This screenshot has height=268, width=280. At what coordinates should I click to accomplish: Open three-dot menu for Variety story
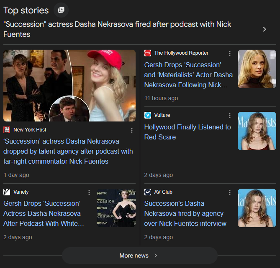(x=89, y=192)
